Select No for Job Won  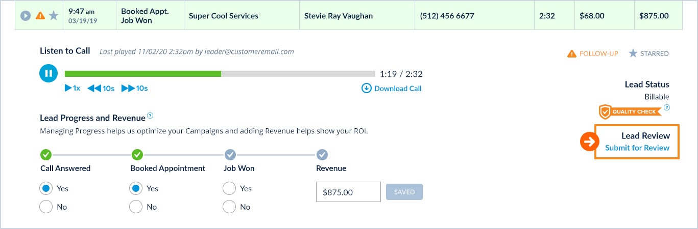229,207
